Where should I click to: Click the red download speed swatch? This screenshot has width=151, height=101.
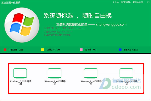coord(5,50)
